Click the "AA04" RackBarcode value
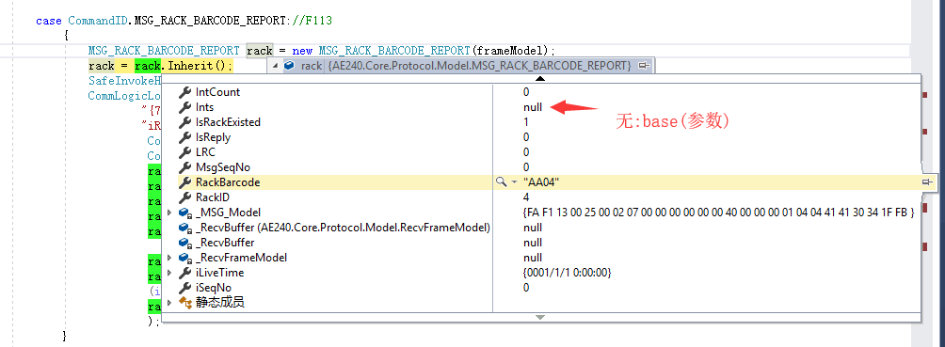The image size is (945, 347). (541, 181)
